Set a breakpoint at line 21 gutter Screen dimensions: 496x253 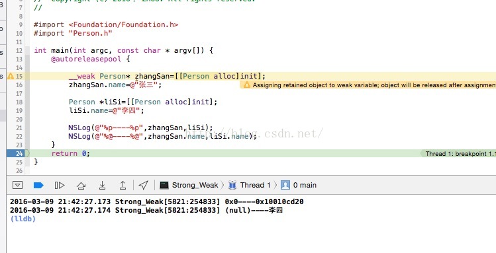point(19,127)
